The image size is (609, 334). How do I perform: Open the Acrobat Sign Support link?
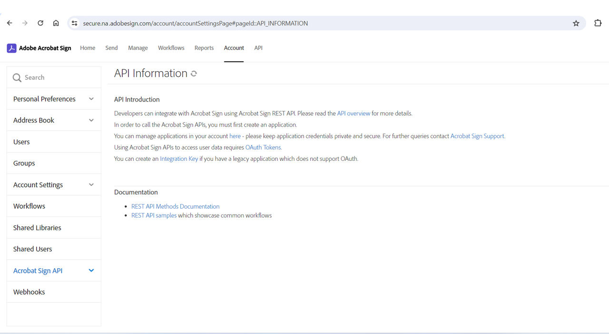pos(477,136)
